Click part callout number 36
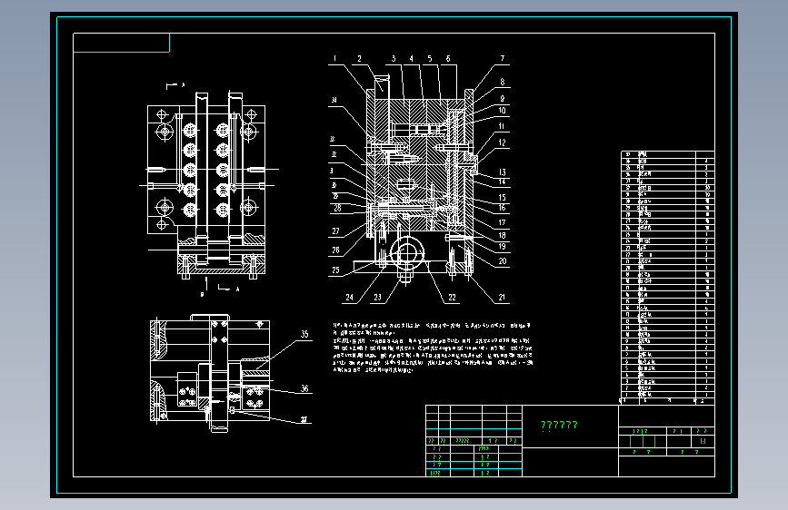 pyautogui.click(x=305, y=388)
